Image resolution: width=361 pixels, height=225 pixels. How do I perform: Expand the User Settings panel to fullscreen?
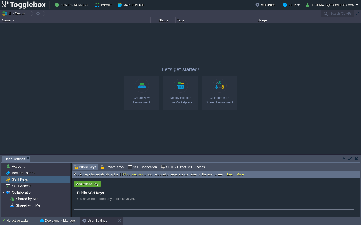(350, 159)
